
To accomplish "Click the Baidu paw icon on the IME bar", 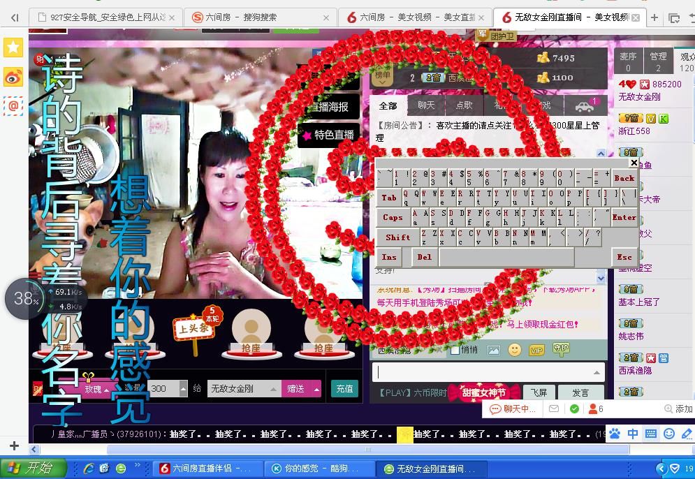I will (x=615, y=433).
